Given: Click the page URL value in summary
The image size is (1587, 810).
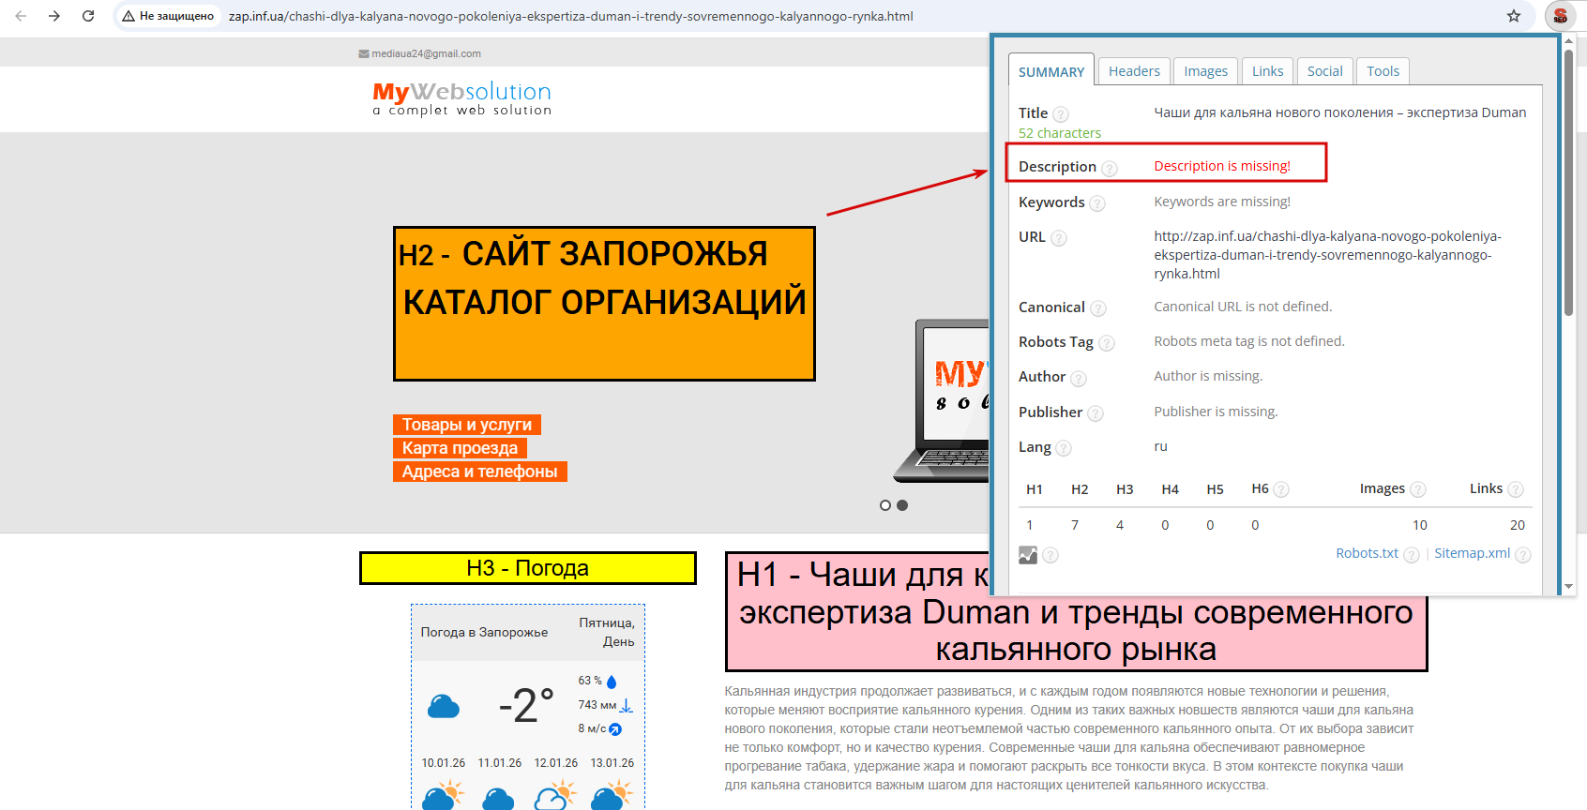Looking at the screenshot, I should [1327, 255].
